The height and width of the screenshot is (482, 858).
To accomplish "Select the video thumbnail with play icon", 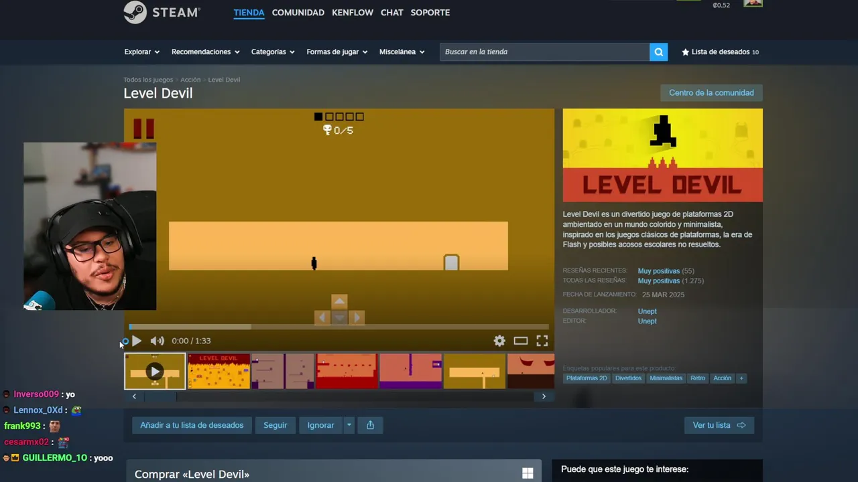I will pos(155,372).
